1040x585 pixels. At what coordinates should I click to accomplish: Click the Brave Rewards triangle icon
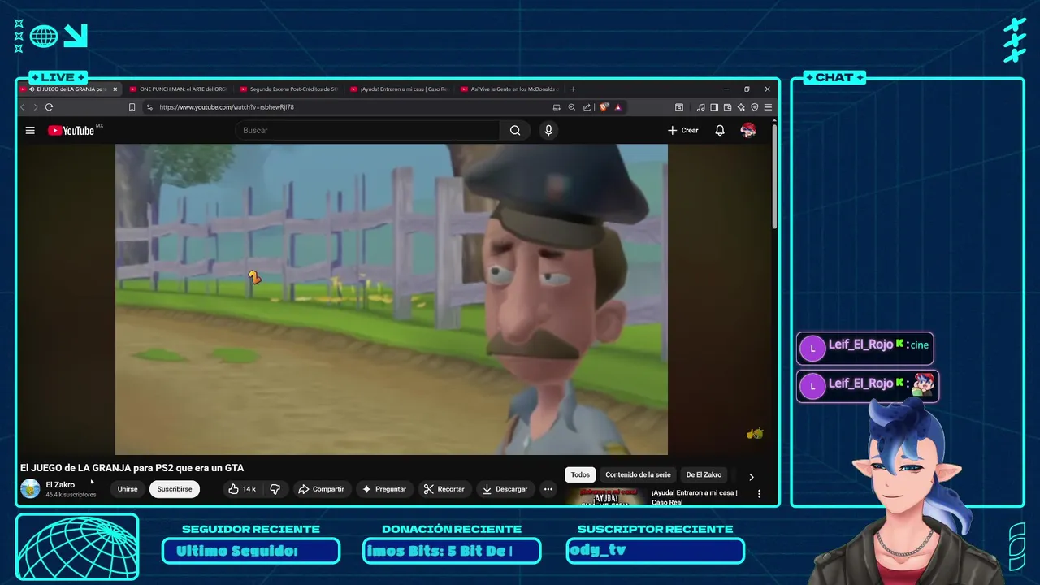pyautogui.click(x=618, y=107)
